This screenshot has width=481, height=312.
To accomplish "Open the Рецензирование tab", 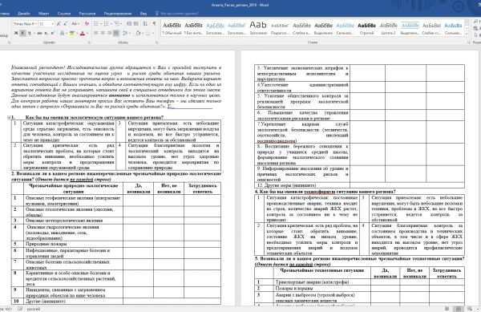I will [118, 14].
